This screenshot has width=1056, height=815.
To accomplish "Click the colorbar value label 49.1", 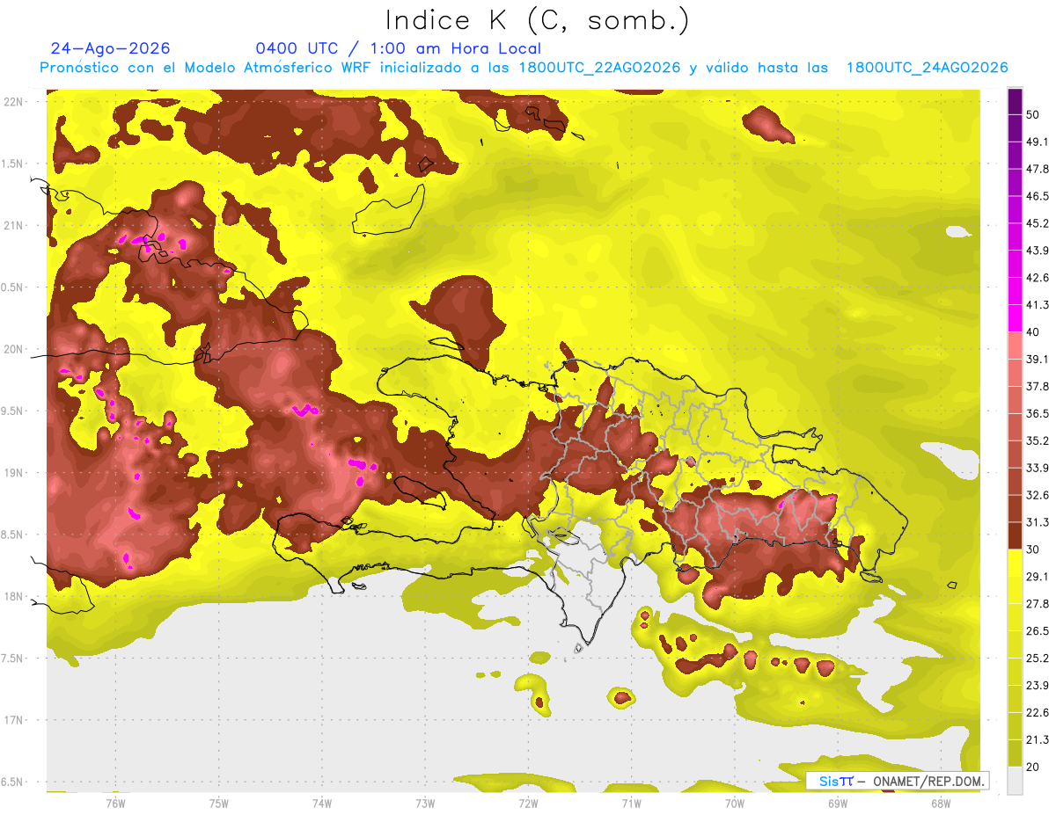I will [x=1037, y=141].
